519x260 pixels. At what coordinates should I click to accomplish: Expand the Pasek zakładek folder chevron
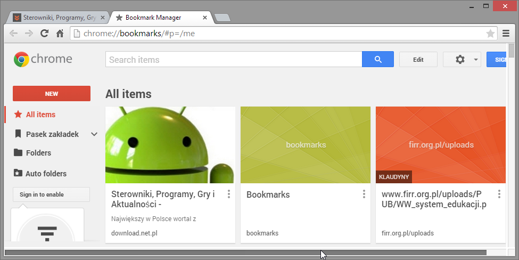pyautogui.click(x=94, y=134)
